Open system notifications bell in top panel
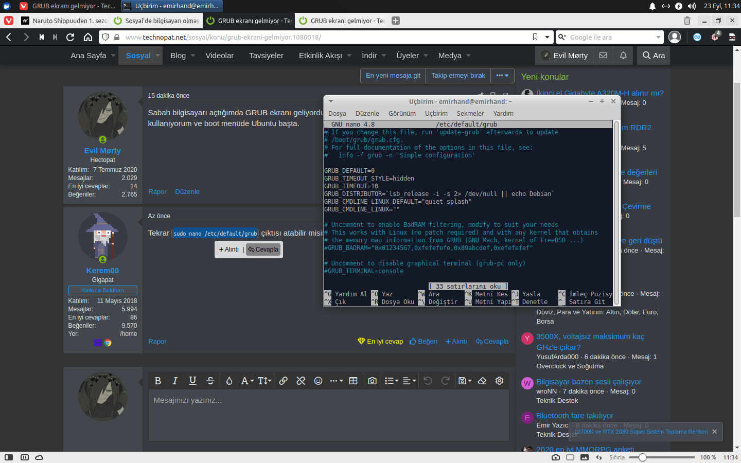 652,6
